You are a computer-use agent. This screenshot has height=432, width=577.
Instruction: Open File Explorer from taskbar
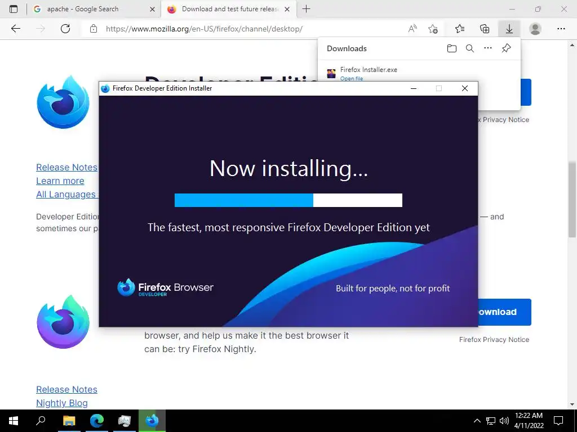69,421
